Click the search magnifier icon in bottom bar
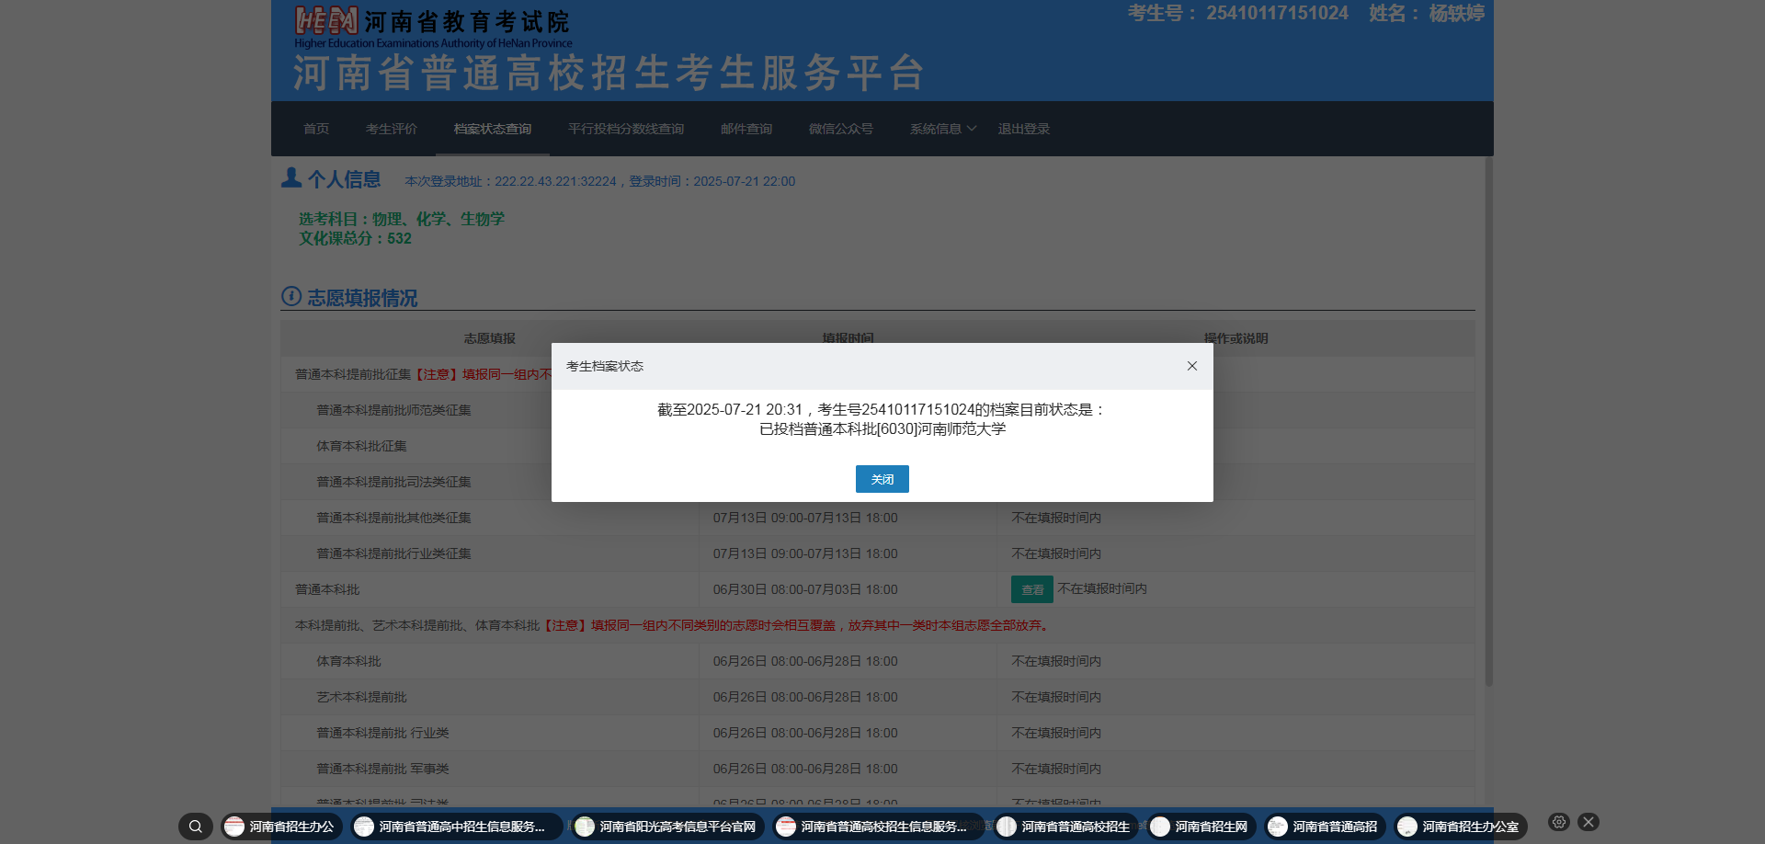 (195, 827)
